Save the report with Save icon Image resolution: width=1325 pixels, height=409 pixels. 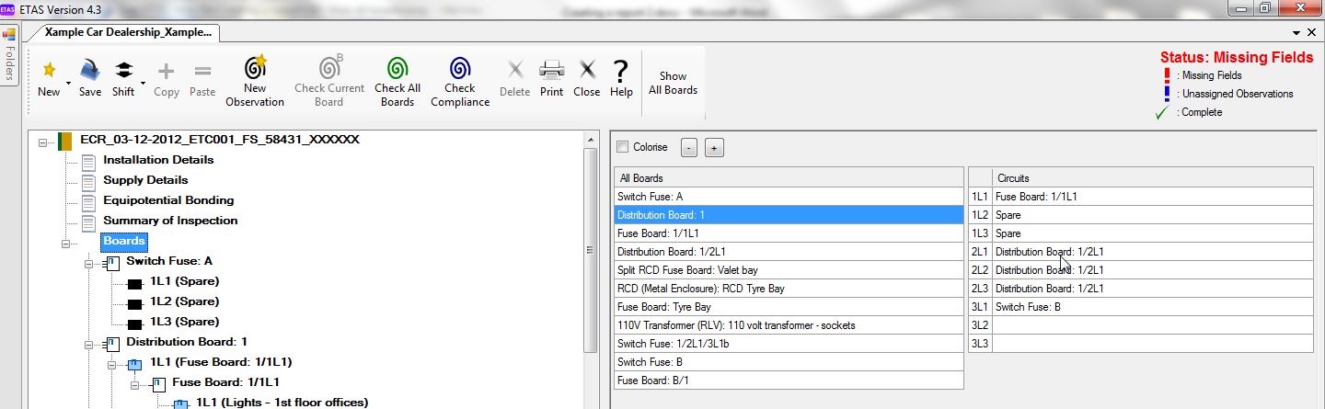(x=90, y=70)
